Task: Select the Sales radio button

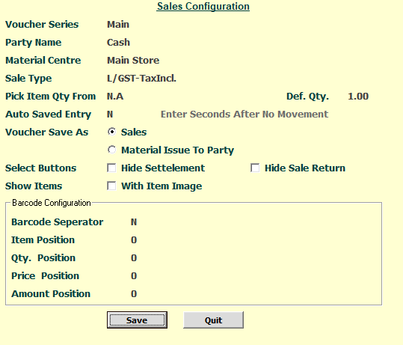Action: point(112,132)
